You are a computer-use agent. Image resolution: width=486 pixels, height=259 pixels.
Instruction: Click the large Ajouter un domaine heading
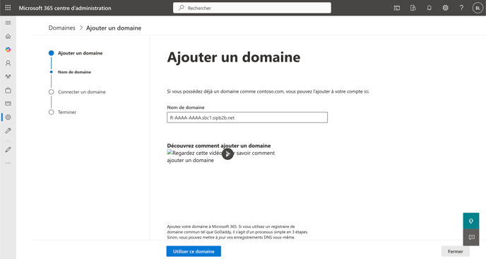[234, 57]
